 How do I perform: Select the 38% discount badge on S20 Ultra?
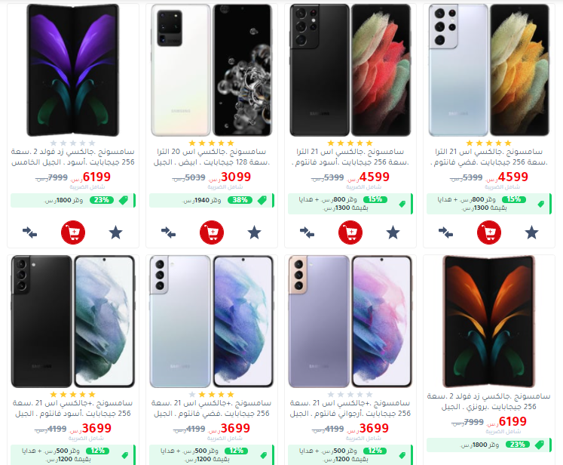[x=240, y=200]
